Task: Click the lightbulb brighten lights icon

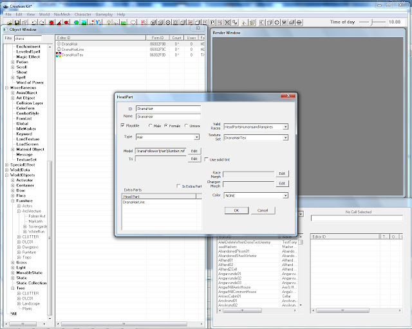Action: coord(109,22)
